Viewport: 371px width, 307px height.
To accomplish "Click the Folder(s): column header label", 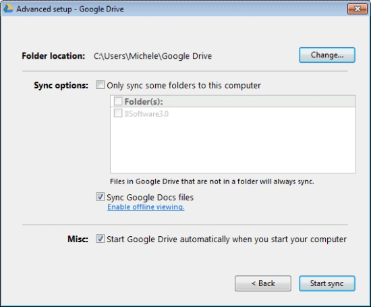I will tap(144, 101).
